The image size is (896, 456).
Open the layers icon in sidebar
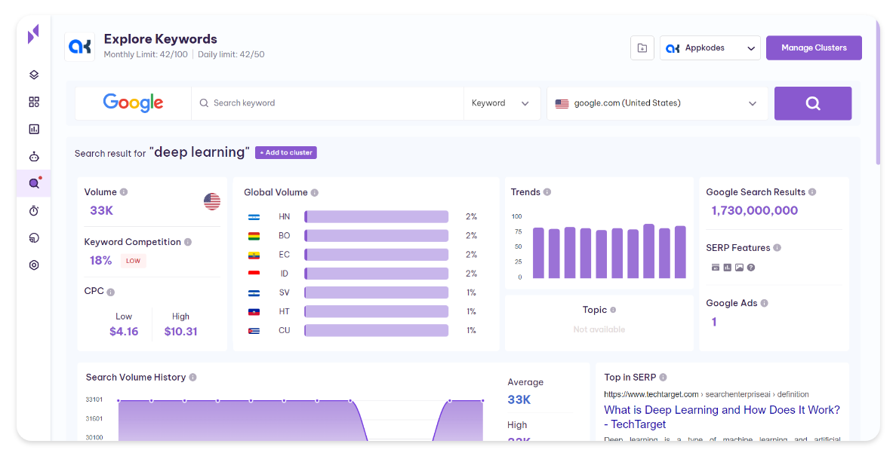[x=34, y=75]
